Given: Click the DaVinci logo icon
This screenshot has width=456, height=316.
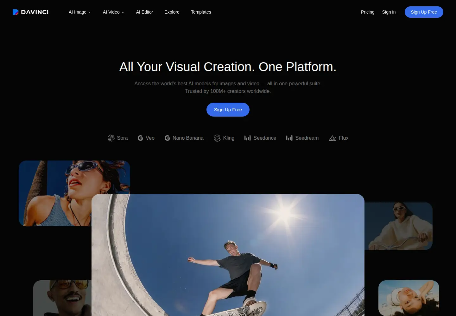Looking at the screenshot, I should coord(16,12).
